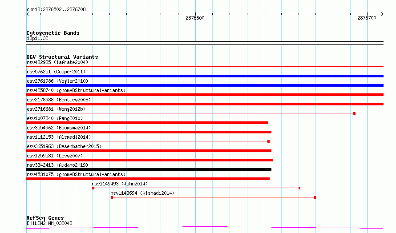Image resolution: width=396 pixels, height=233 pixels.
Task: Open the nsv1143694 (Alsmadi2014) variant label
Action: coord(142,193)
